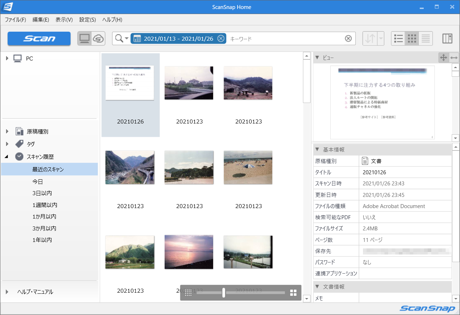This screenshot has height=315, width=460.
Task: Select the 20210126 document thumbnail
Action: (130, 83)
